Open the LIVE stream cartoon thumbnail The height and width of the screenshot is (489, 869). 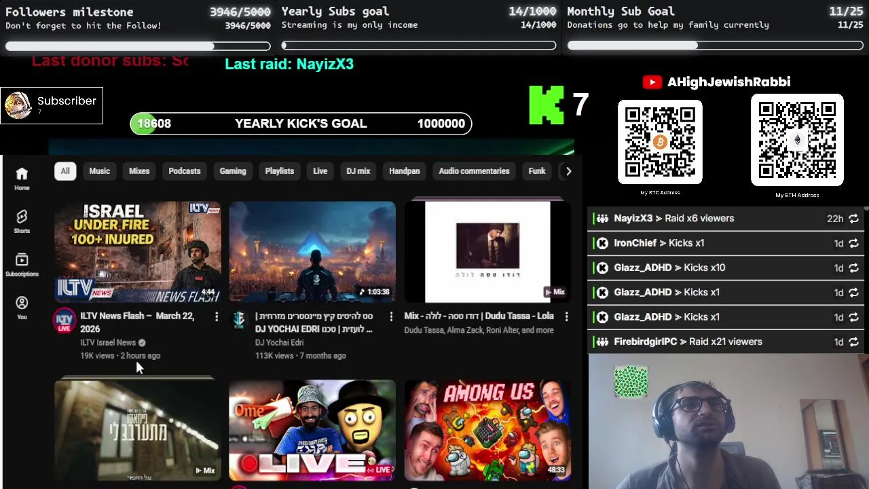[x=312, y=431]
